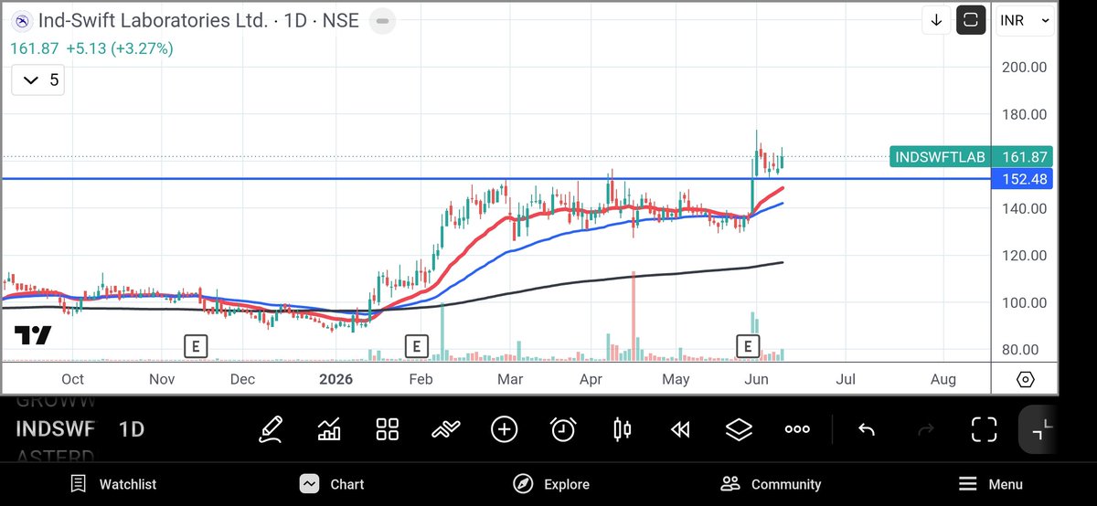The image size is (1097, 506).
Task: Click the 140.00 price axis label
Action: [1024, 208]
